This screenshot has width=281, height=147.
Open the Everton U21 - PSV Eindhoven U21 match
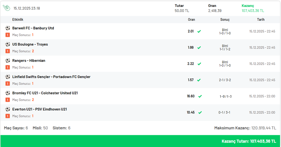[x=39, y=109]
